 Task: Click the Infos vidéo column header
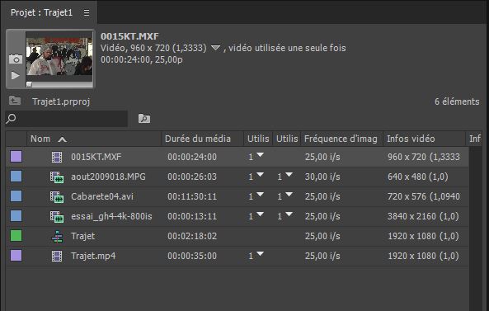(411, 139)
